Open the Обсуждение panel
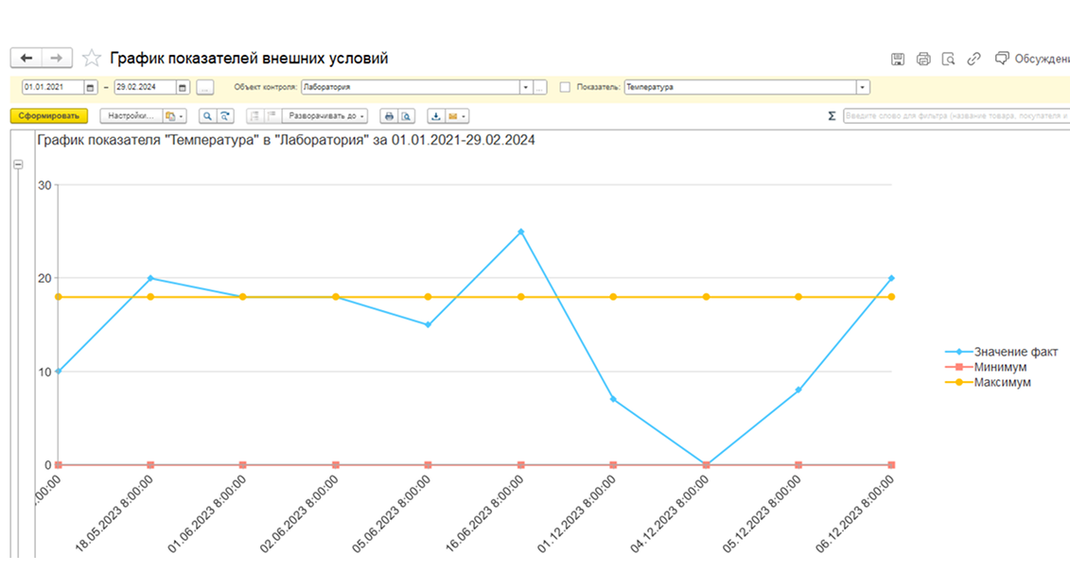 coord(1032,59)
